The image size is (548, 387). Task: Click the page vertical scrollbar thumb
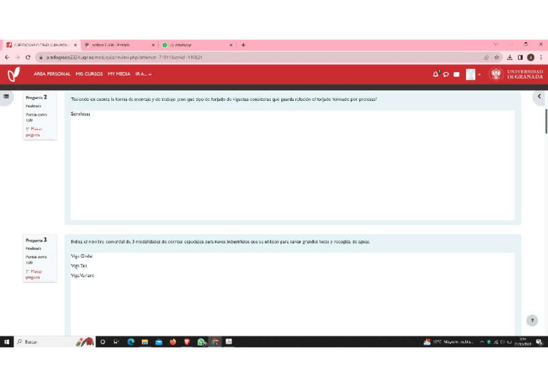(x=546, y=121)
